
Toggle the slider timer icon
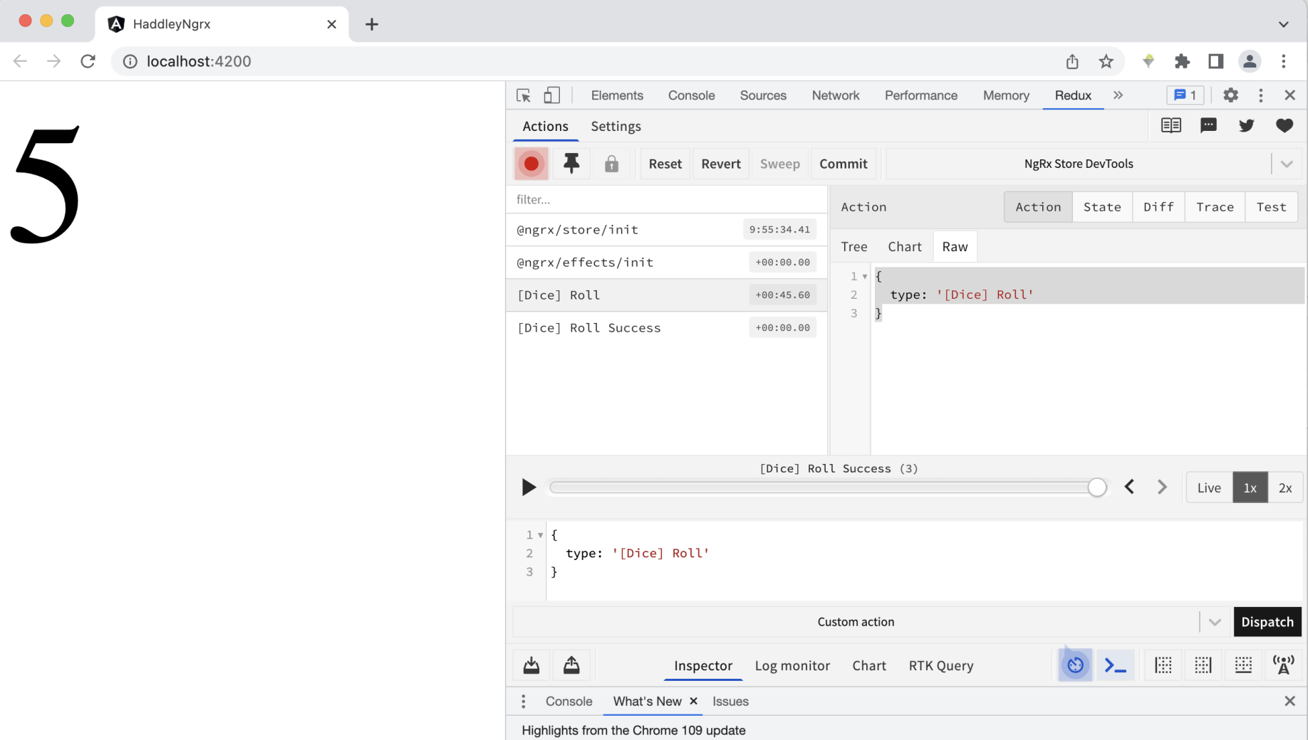[1075, 665]
